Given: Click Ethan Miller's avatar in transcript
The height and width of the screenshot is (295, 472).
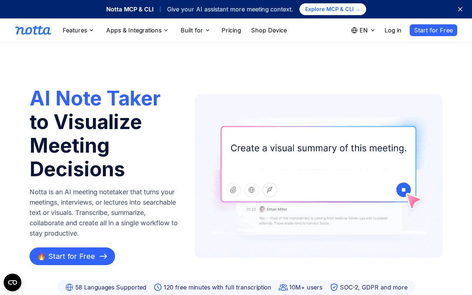Looking at the screenshot, I should point(262,209).
